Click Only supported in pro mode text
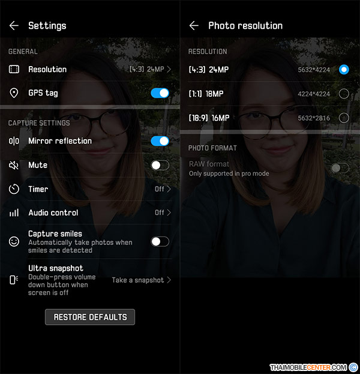This screenshot has width=360, height=374. click(x=229, y=173)
